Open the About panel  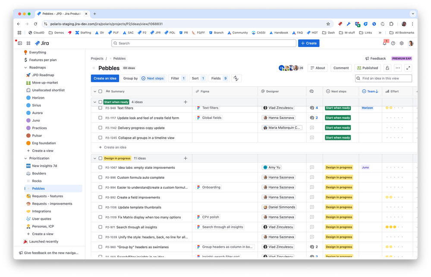tap(318, 68)
